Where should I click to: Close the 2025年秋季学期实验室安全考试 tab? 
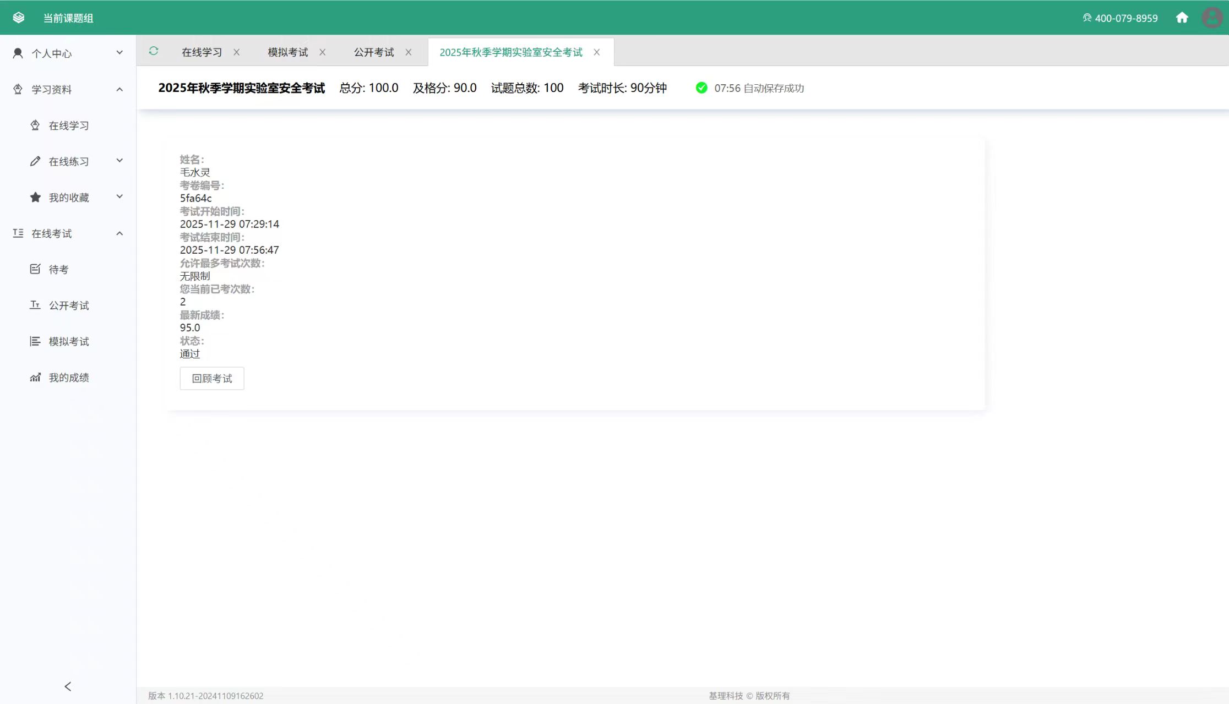click(597, 52)
